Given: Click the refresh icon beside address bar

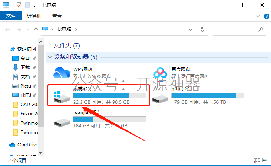Looking at the screenshot, I should 202,30.
